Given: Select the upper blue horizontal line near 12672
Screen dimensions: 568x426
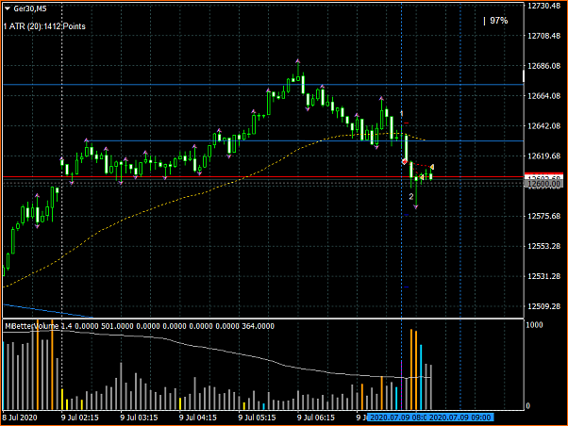Looking at the screenshot, I should [x=263, y=84].
